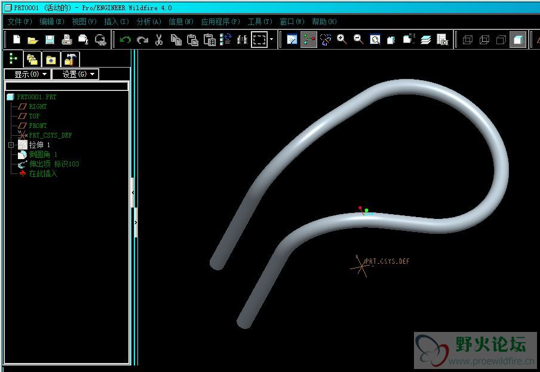Repaint the screen with the redraw icon
The width and height of the screenshot is (540, 372).
[292, 39]
